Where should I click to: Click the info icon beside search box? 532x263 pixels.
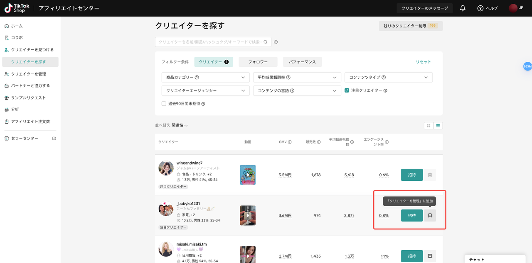[x=276, y=42]
